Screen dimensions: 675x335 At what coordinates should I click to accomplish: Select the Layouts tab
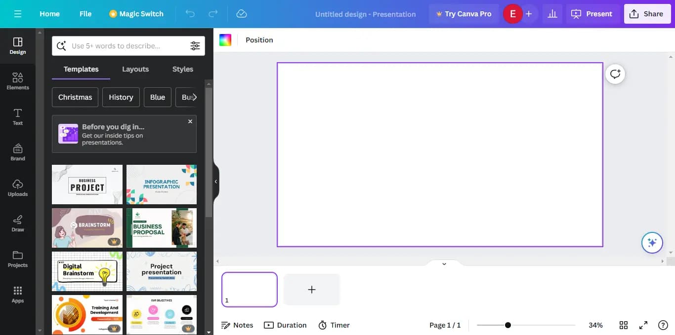click(135, 69)
